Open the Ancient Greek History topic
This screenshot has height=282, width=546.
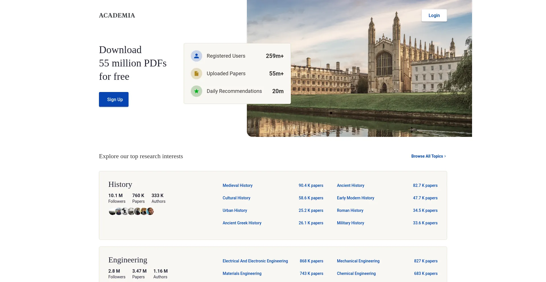click(x=242, y=223)
